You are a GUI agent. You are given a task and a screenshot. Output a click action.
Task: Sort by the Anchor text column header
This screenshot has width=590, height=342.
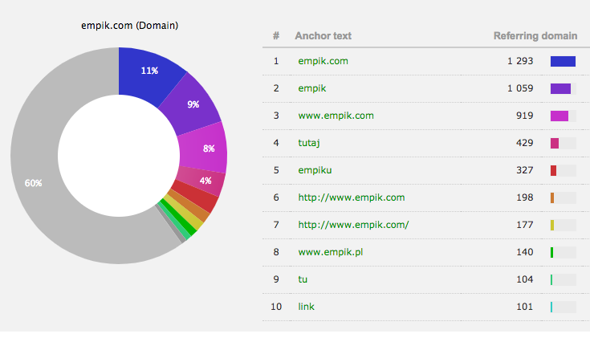[323, 35]
